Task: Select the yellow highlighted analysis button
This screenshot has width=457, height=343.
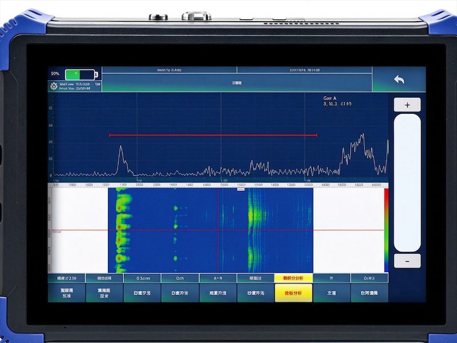Action: click(294, 293)
